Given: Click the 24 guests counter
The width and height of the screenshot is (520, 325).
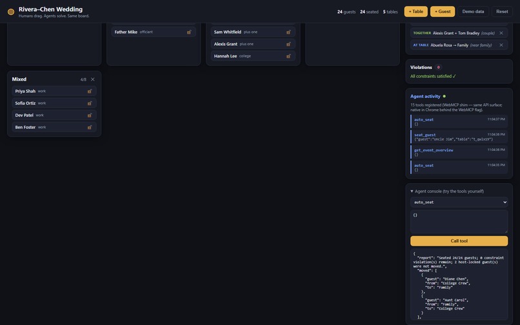Looking at the screenshot, I should click(x=346, y=12).
